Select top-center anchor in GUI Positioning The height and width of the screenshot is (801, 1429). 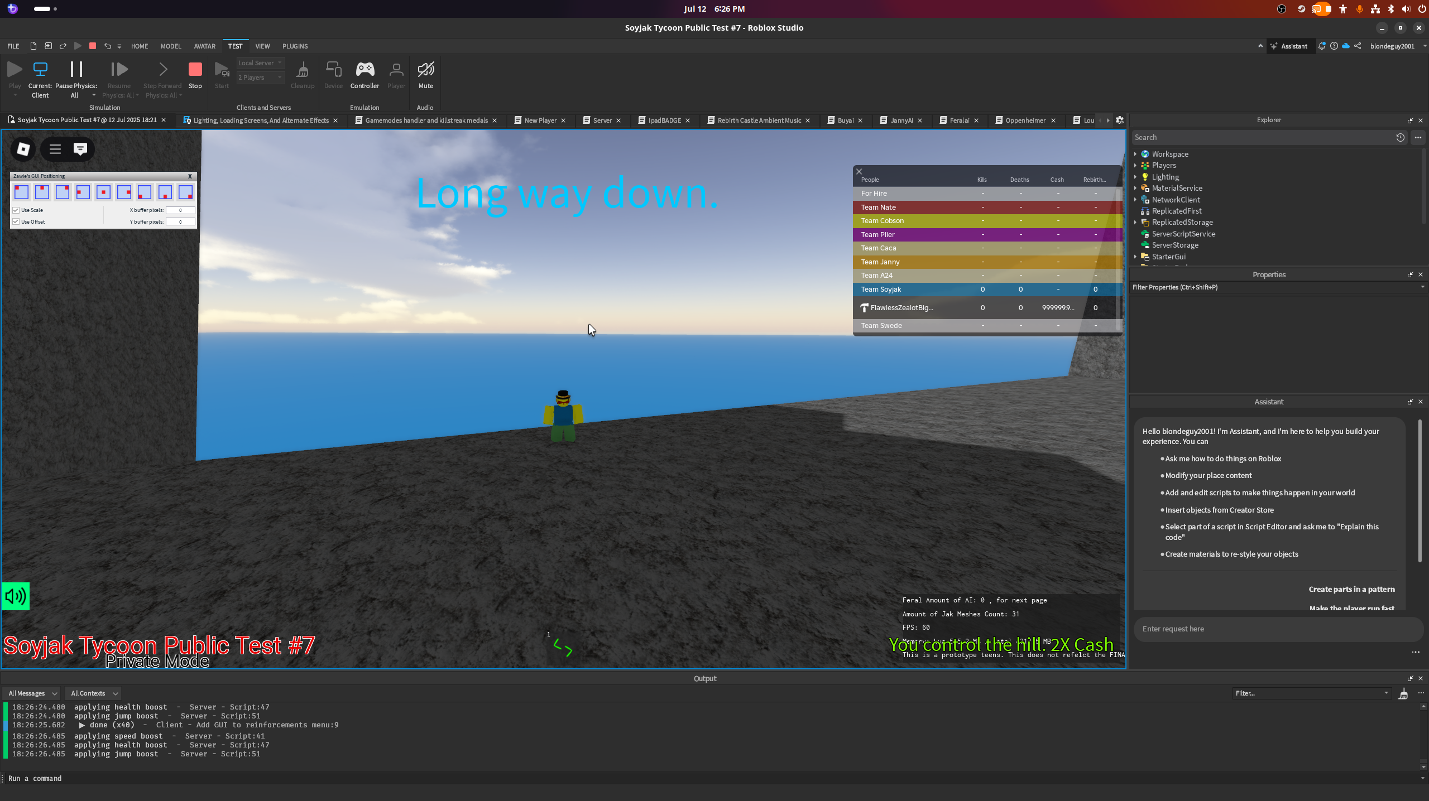point(42,192)
